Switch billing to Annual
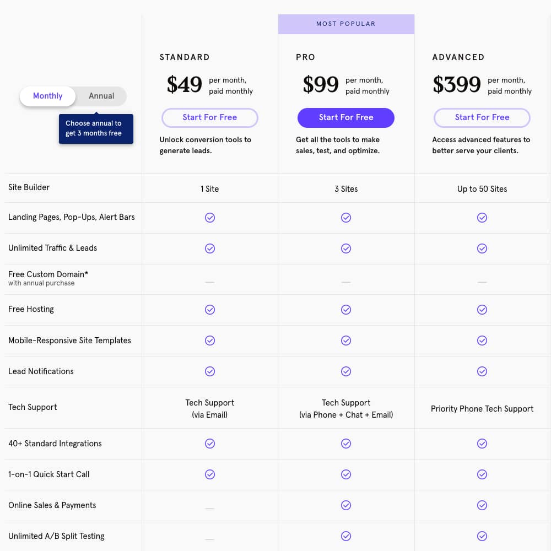 101,96
